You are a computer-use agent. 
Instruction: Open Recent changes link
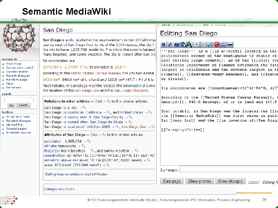click(18, 75)
